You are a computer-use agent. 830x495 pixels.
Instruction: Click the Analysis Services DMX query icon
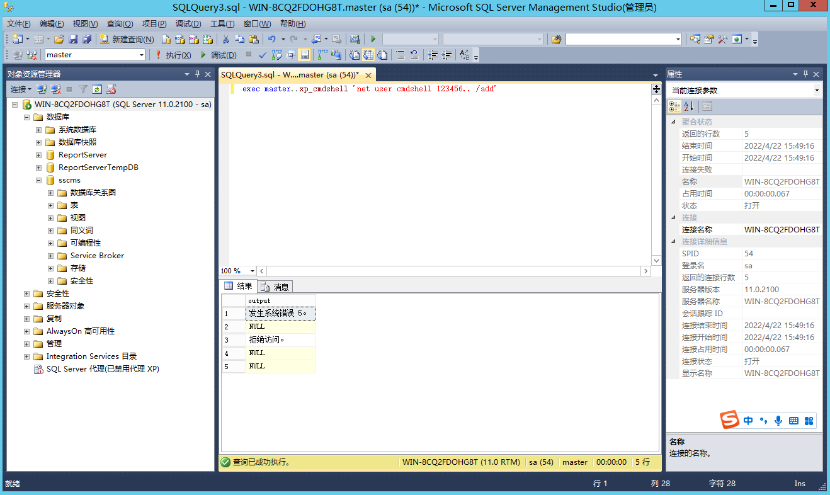(x=193, y=39)
